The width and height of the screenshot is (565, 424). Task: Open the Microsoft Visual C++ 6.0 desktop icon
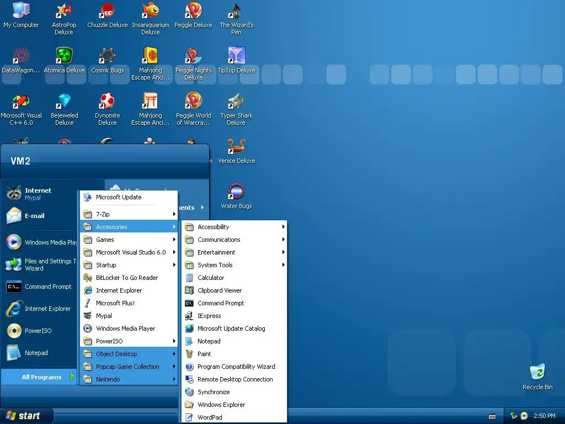pyautogui.click(x=21, y=109)
